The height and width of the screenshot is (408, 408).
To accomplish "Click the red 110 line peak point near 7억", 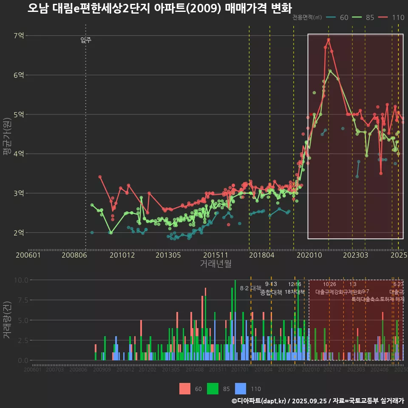I will pyautogui.click(x=329, y=40).
